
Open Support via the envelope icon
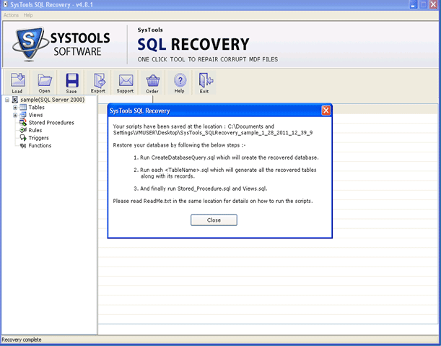(126, 81)
